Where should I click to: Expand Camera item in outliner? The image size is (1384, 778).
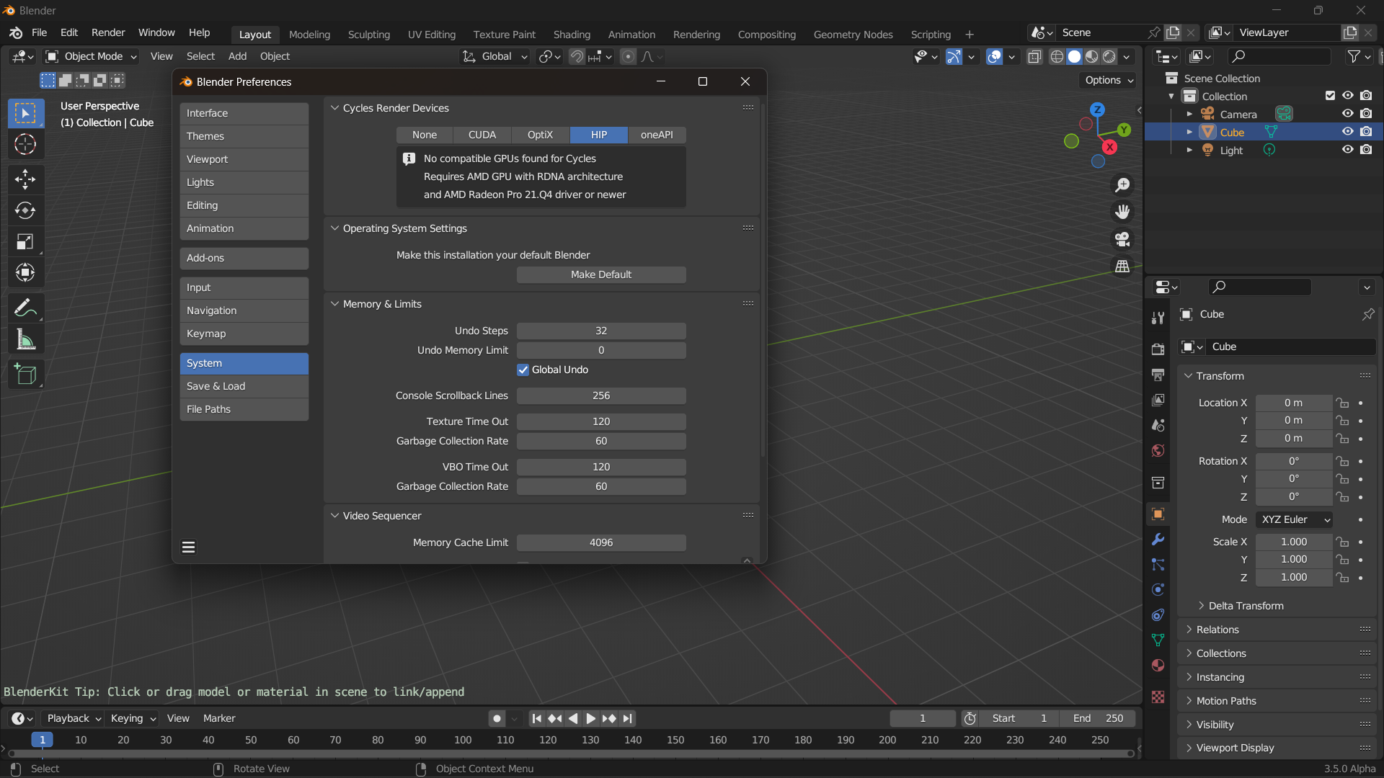pos(1189,114)
